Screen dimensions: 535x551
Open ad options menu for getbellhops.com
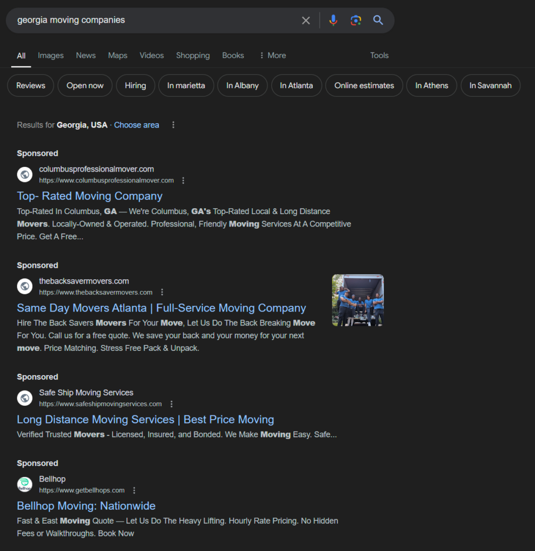[x=134, y=490]
